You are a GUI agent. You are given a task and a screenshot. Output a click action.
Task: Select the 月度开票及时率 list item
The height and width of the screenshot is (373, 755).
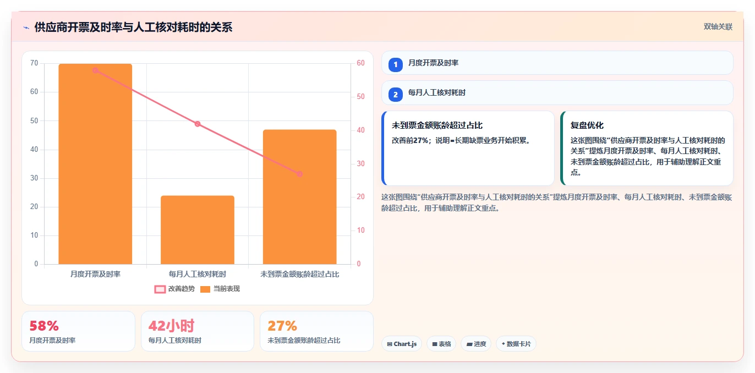(557, 63)
